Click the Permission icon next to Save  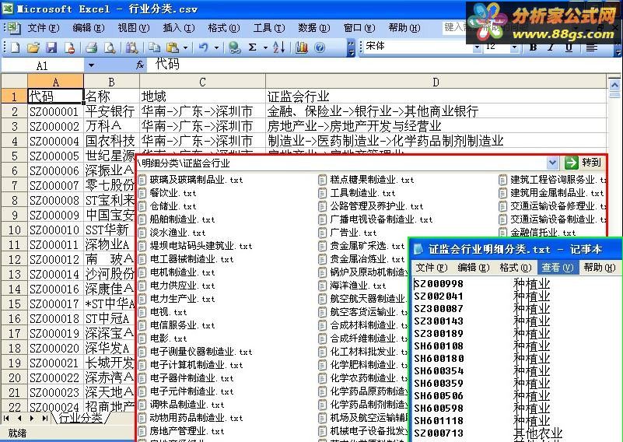pyautogui.click(x=70, y=47)
